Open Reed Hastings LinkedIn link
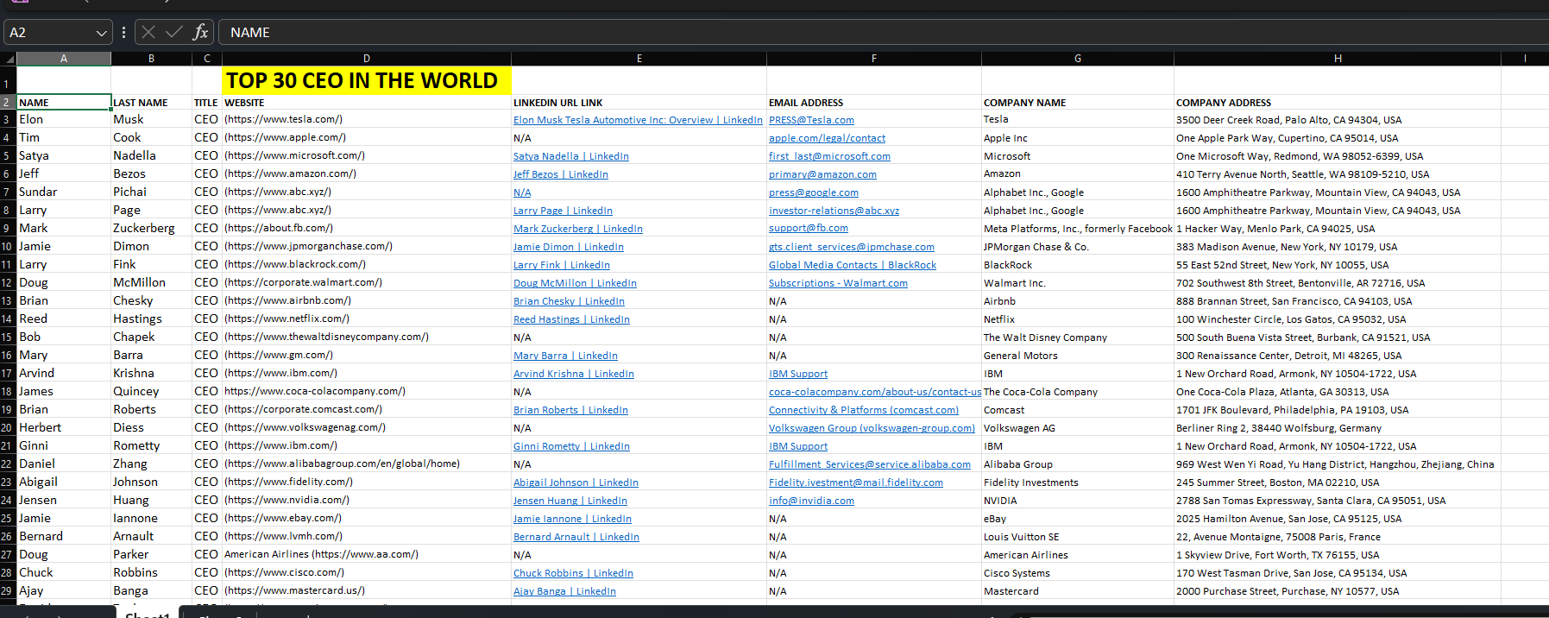This screenshot has width=1549, height=618. (571, 319)
